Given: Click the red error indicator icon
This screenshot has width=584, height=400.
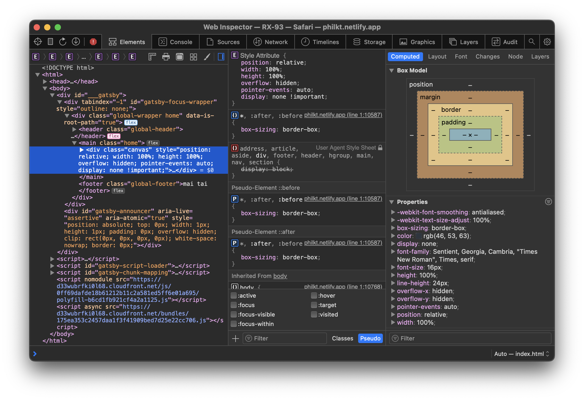Looking at the screenshot, I should click(x=93, y=42).
